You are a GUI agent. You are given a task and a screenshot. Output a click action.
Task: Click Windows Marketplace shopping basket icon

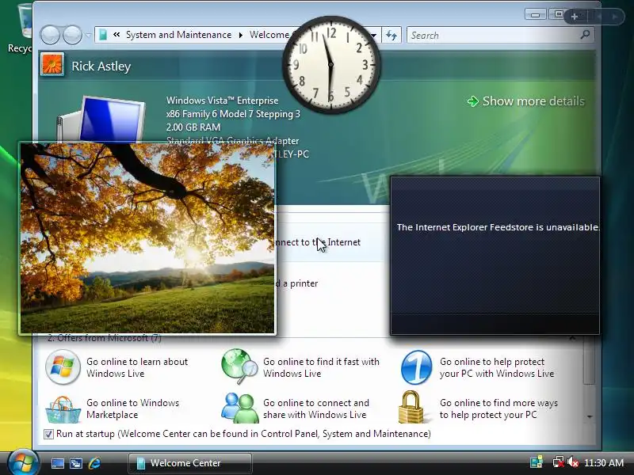(63, 409)
